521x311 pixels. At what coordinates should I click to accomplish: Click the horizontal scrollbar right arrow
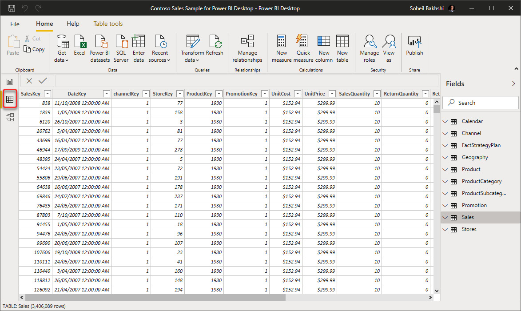(x=430, y=297)
